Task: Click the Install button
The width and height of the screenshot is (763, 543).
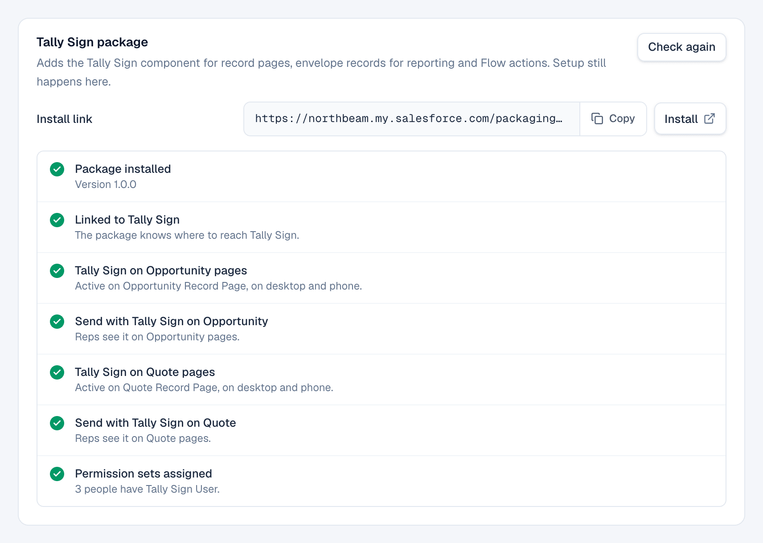Action: pyautogui.click(x=690, y=118)
